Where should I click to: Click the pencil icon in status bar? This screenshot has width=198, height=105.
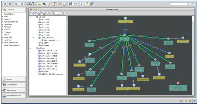pyautogui.click(x=186, y=101)
